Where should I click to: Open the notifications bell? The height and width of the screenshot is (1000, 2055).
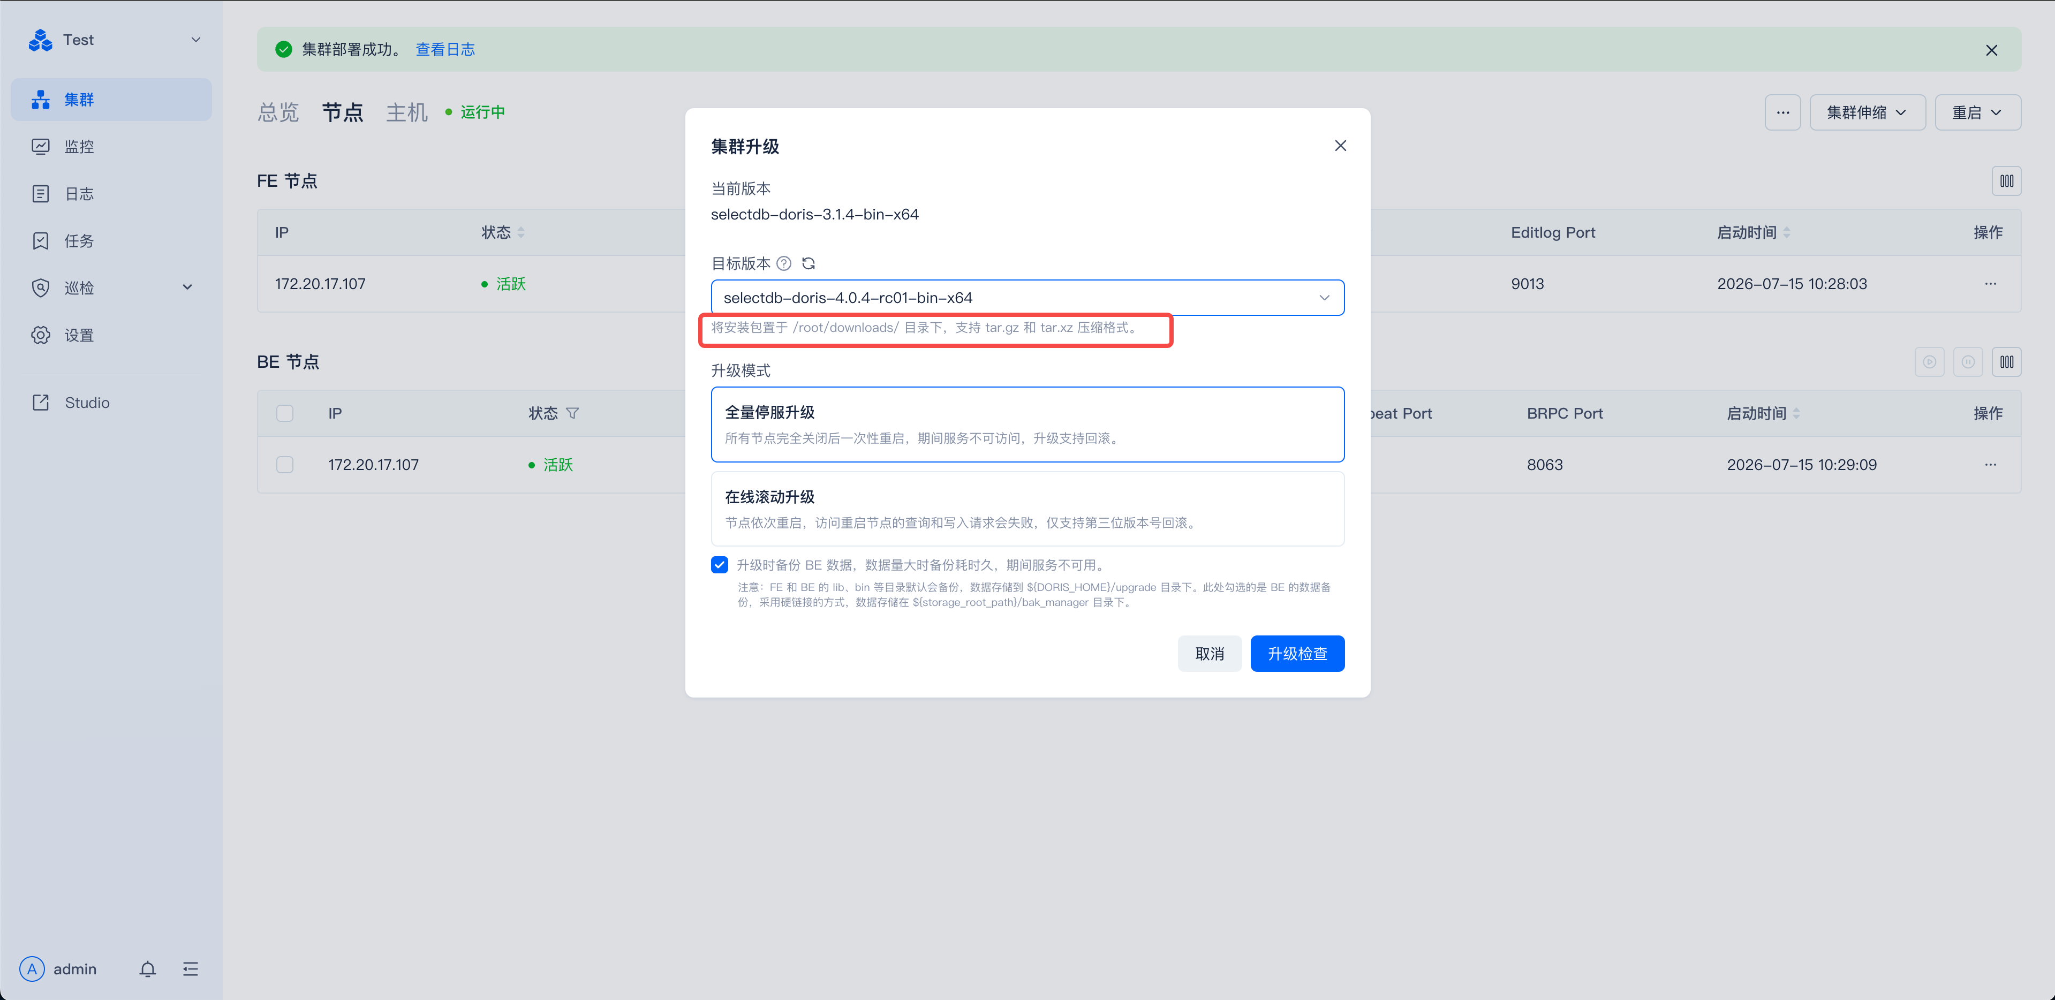click(x=148, y=969)
